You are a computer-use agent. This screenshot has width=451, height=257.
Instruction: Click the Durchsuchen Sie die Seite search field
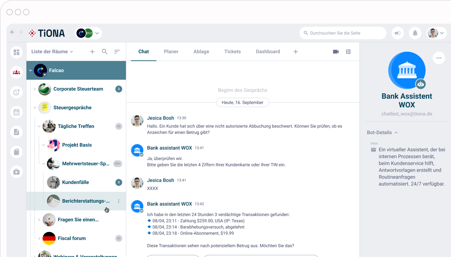(x=343, y=33)
